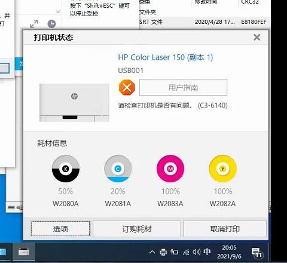The image size is (287, 263).
Task: Click the yellow toner Y level icon
Action: [222, 169]
